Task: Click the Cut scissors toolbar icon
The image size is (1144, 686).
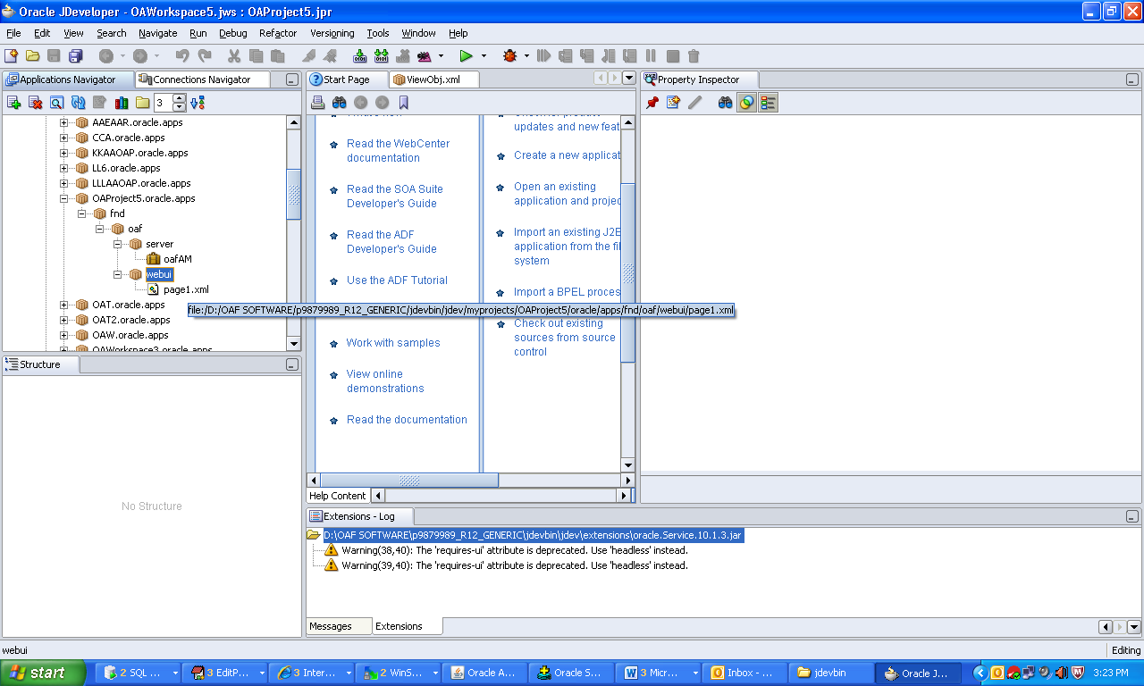Action: 234,55
